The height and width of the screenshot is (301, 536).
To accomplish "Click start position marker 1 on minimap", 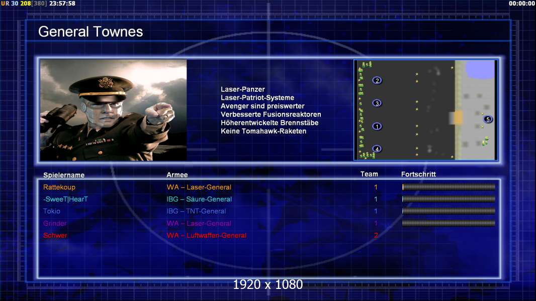I will point(377,126).
